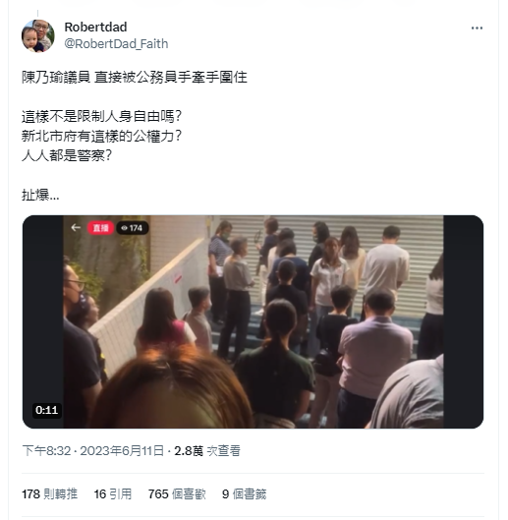508x520 pixels.
Task: Click the 174 viewer count eye badge
Action: [132, 228]
